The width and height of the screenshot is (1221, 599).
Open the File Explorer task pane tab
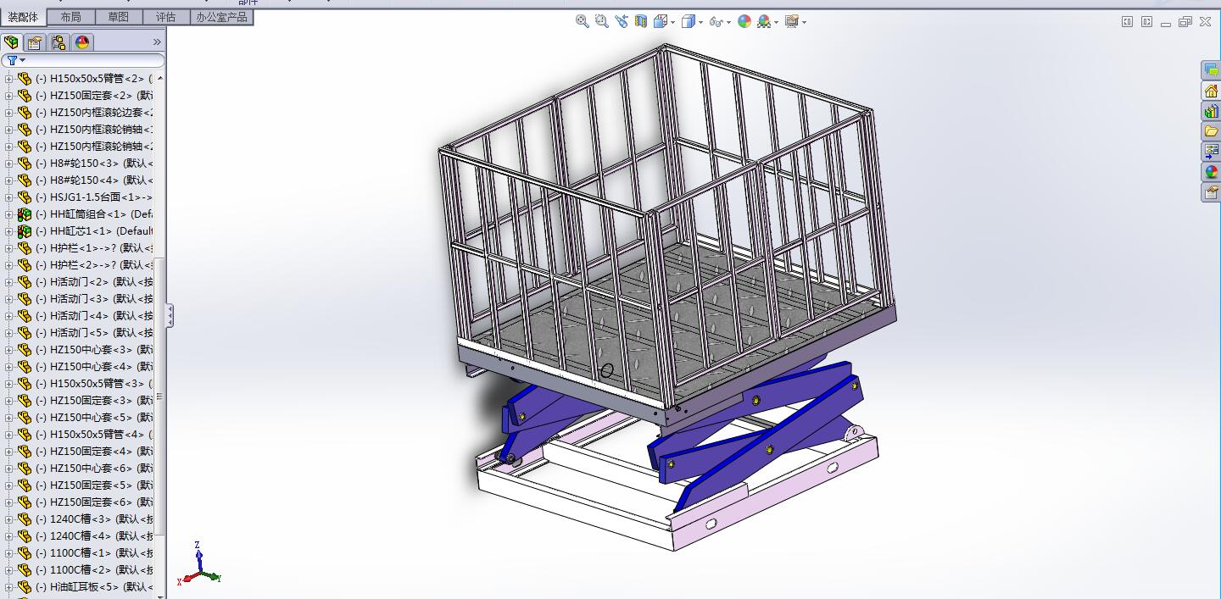1211,131
